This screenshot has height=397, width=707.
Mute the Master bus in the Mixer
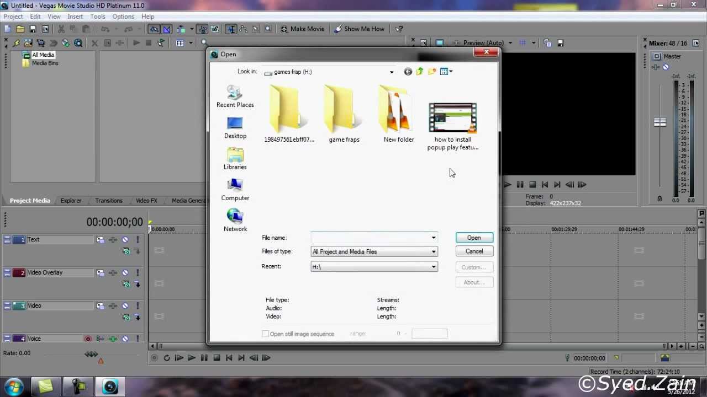click(666, 67)
